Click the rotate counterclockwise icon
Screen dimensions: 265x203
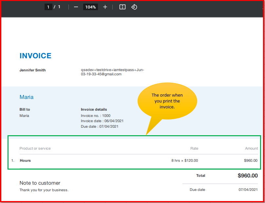[x=134, y=7]
